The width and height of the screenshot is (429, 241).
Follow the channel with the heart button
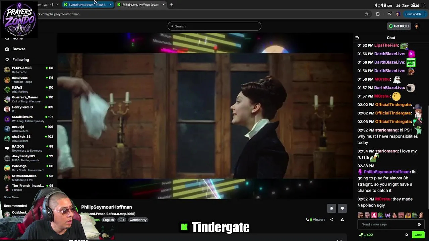click(342, 208)
